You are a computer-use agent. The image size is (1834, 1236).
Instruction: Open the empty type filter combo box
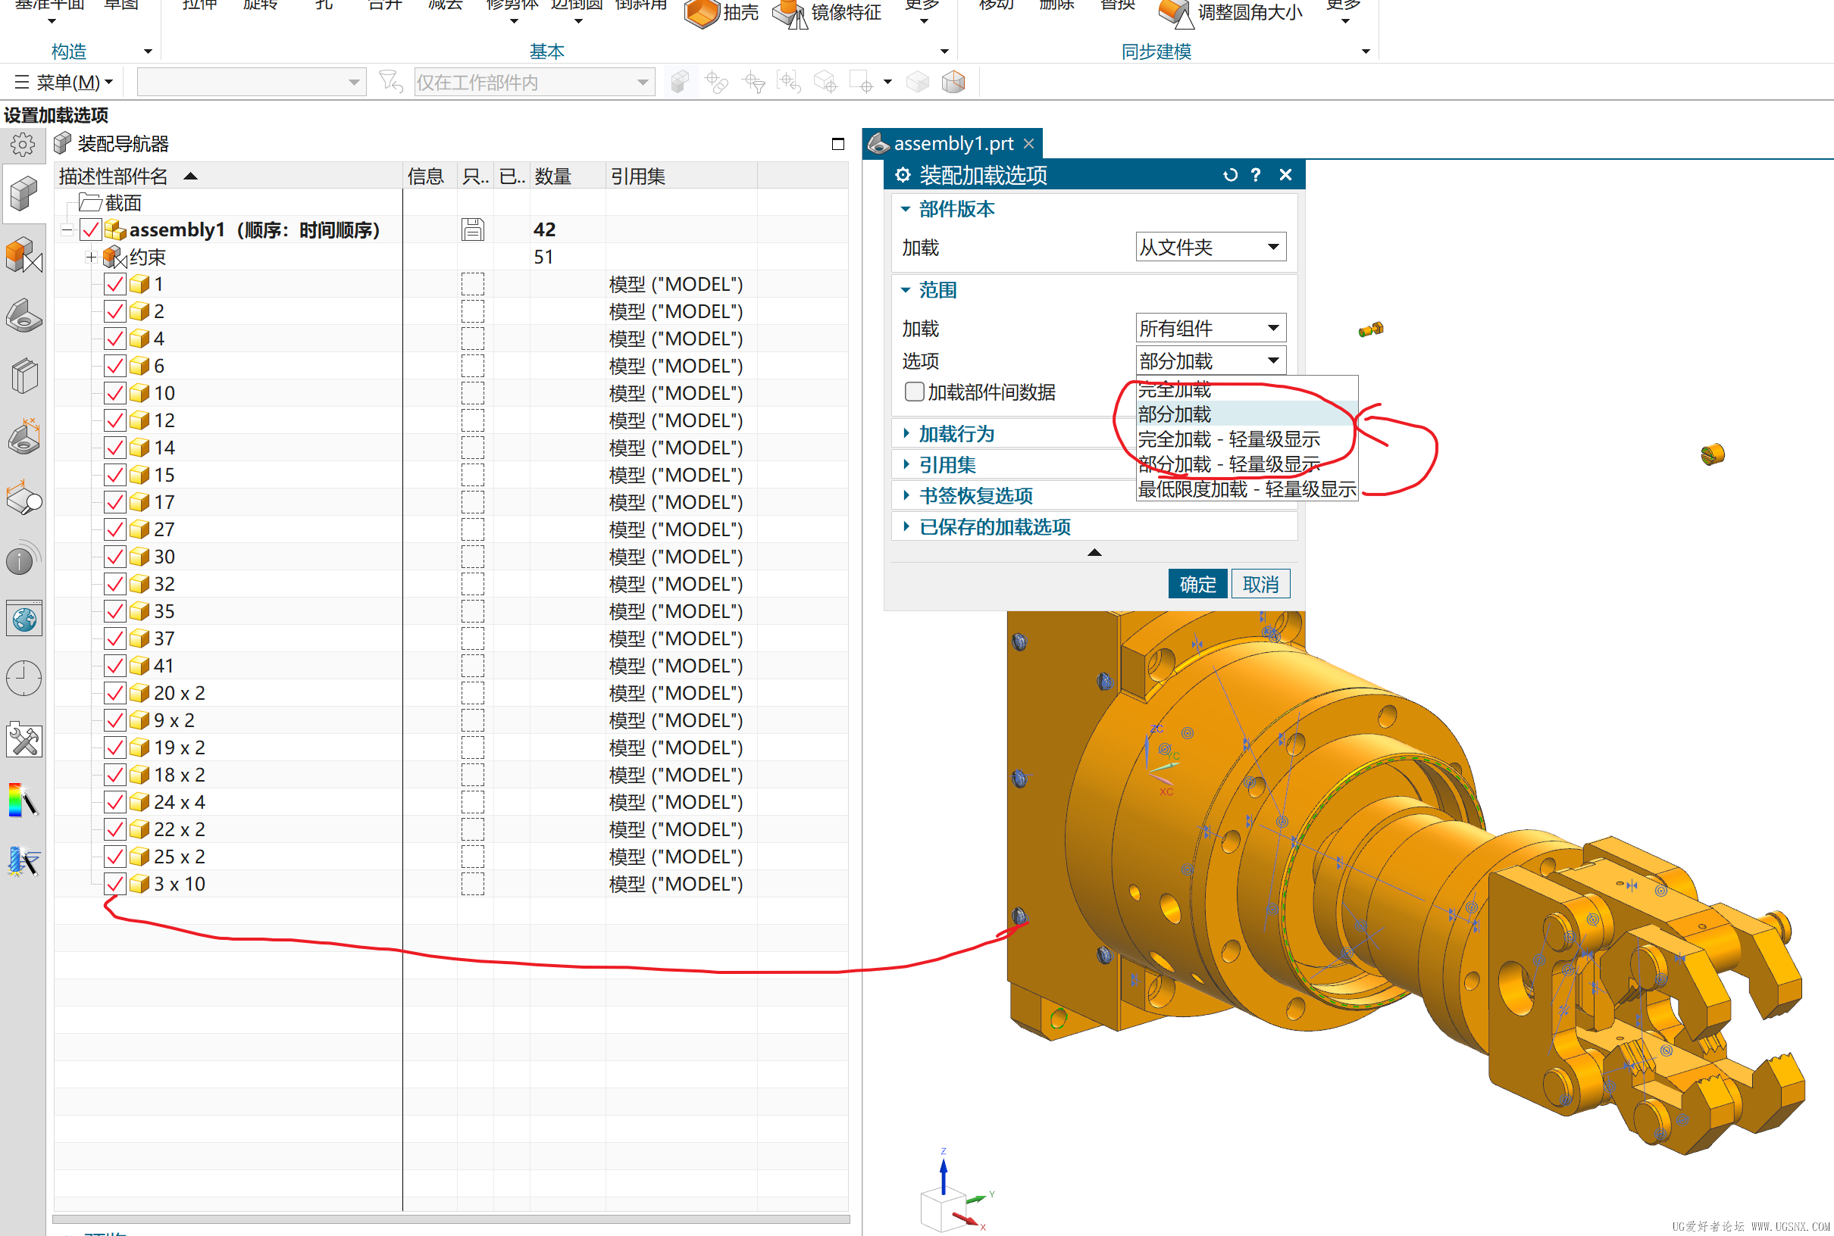pyautogui.click(x=252, y=82)
